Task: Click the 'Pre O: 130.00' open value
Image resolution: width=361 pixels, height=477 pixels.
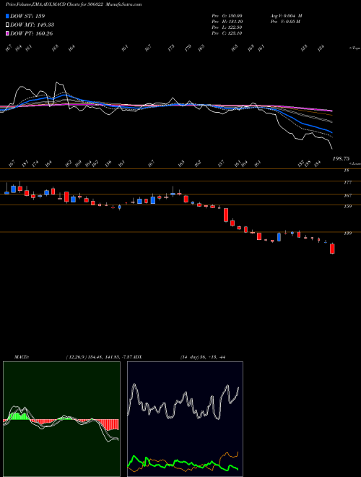Action: pos(227,16)
